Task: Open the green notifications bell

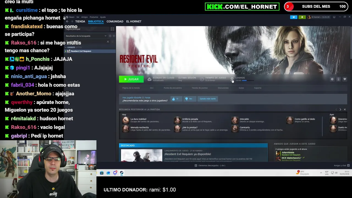Action: pyautogui.click(x=302, y=17)
